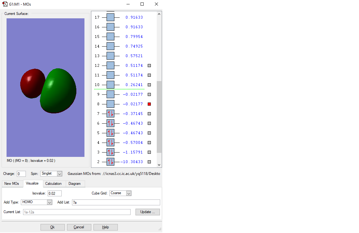359x233 pixels.
Task: Toggle surface marker for MO 2
Action: pyautogui.click(x=149, y=162)
